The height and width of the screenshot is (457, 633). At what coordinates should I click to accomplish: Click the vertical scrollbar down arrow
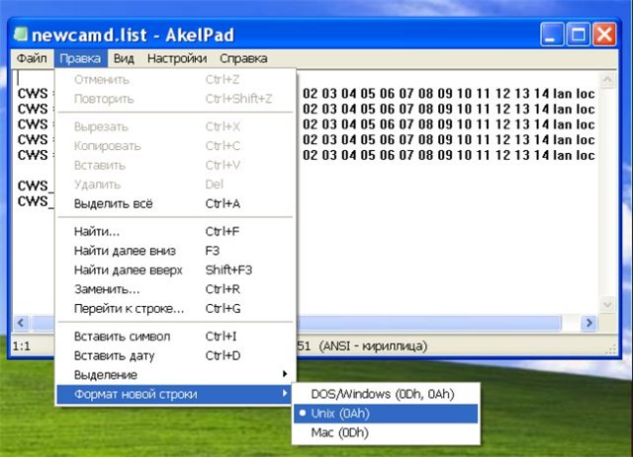(607, 304)
